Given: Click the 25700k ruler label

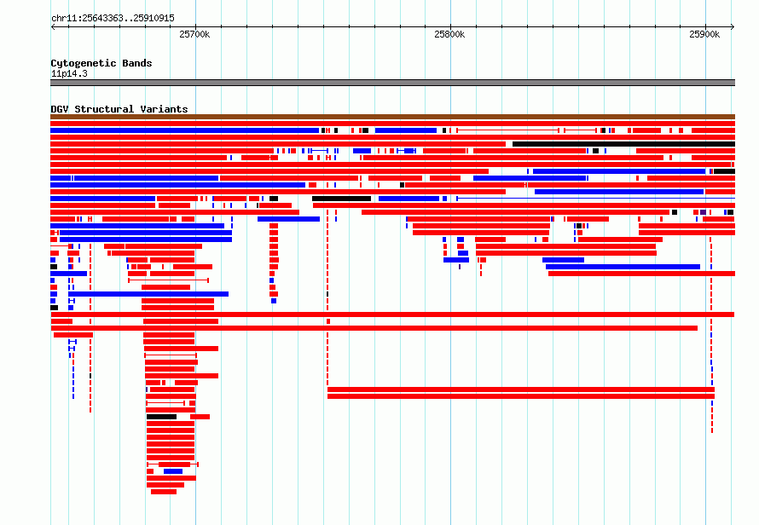Looking at the screenshot, I should click(194, 34).
